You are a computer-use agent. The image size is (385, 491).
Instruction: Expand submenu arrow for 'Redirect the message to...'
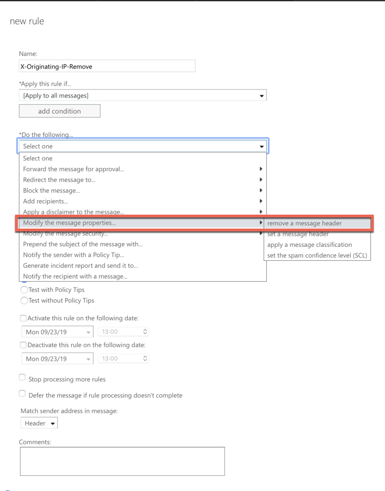coord(260,180)
